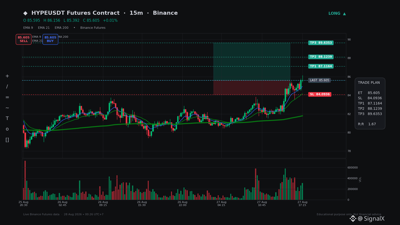
Task: Click the EMA 9 legend inside the chart
Action: tap(36, 37)
